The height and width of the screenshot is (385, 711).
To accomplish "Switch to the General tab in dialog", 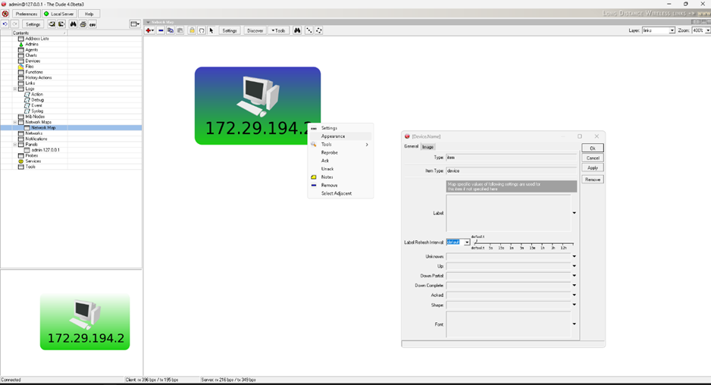I will 411,146.
